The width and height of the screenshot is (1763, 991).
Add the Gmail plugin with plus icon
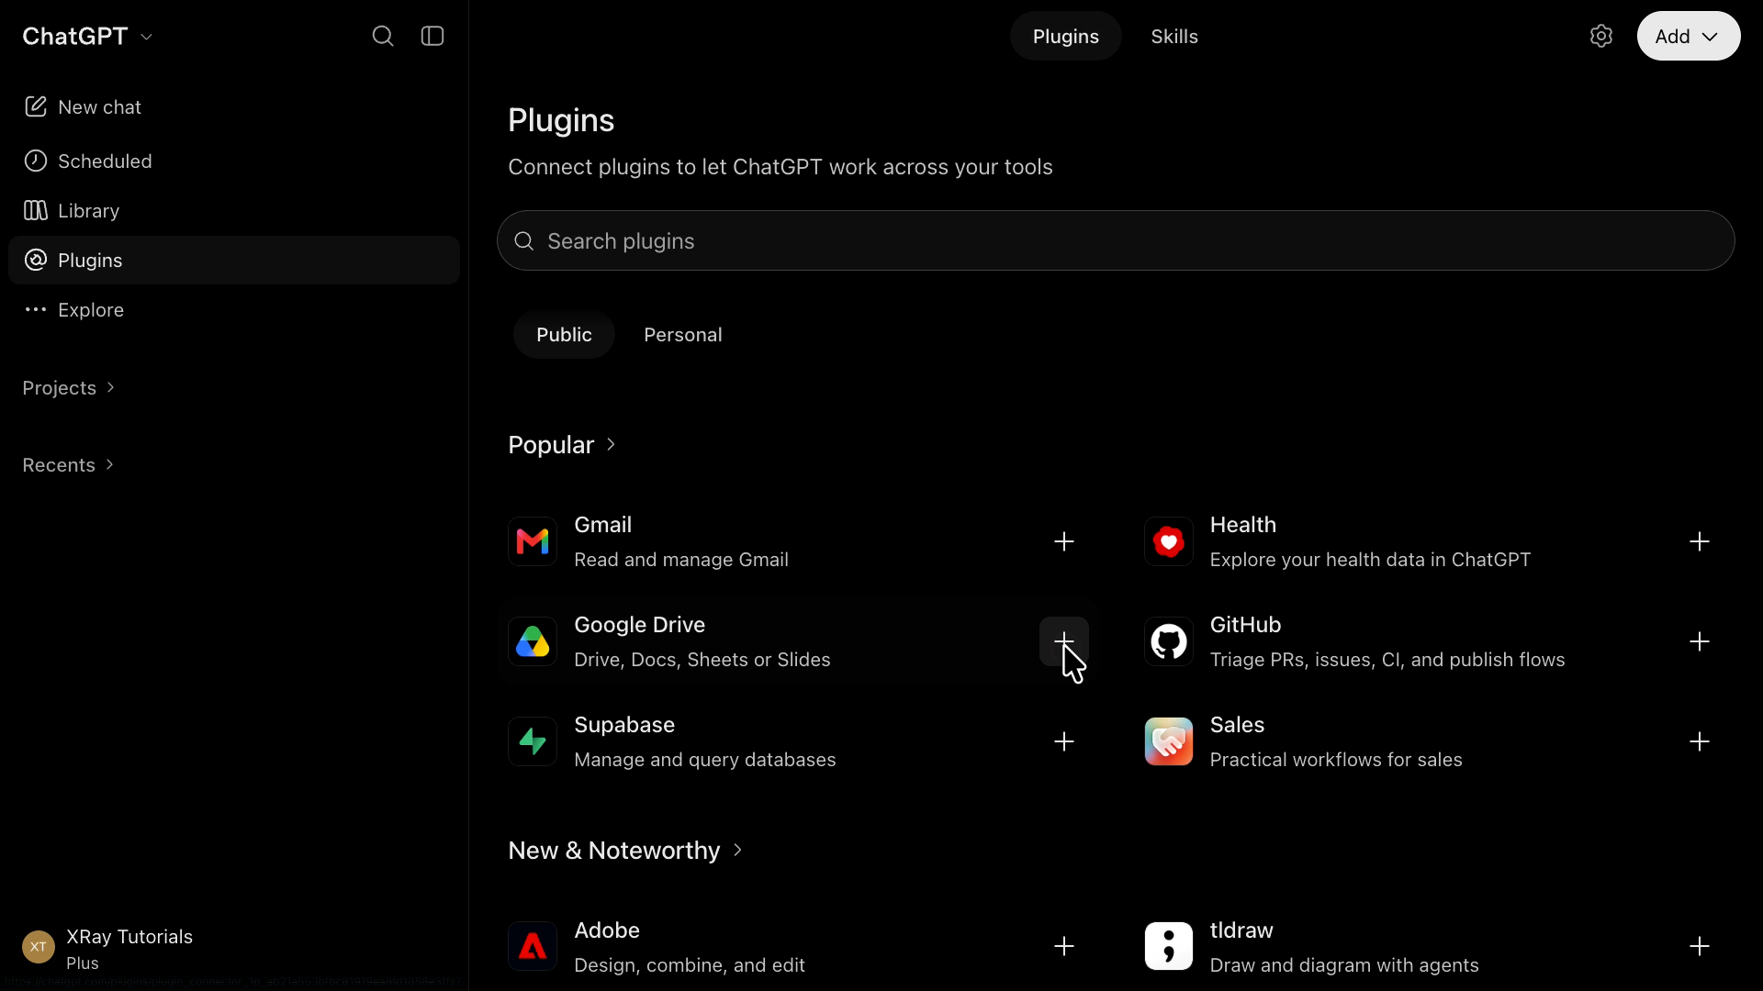tap(1064, 541)
